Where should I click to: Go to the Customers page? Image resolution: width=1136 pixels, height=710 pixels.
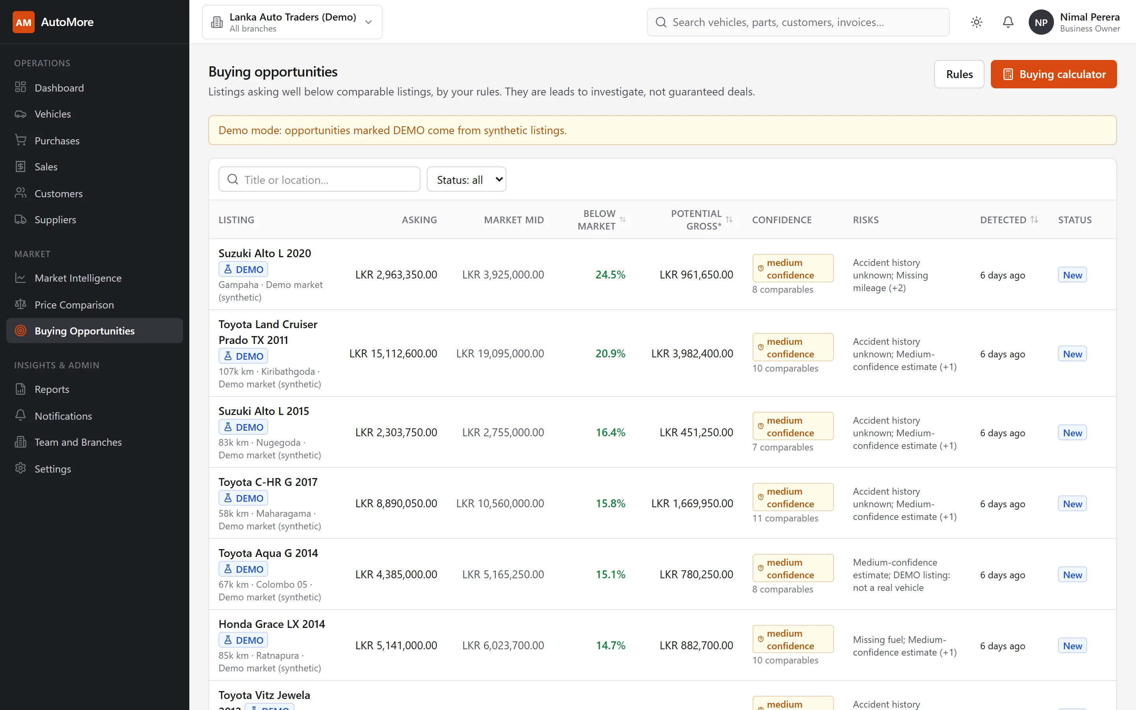click(94, 193)
